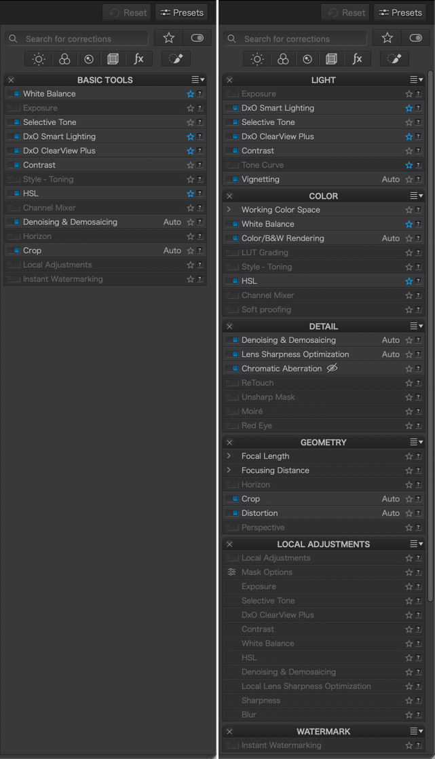This screenshot has width=435, height=759.
Task: Toggle active corrections switch in right panel
Action: (x=416, y=38)
